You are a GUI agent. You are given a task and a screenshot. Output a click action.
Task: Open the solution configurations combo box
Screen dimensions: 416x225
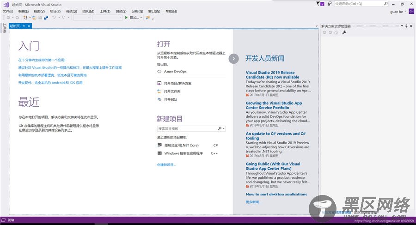pyautogui.click(x=82, y=18)
